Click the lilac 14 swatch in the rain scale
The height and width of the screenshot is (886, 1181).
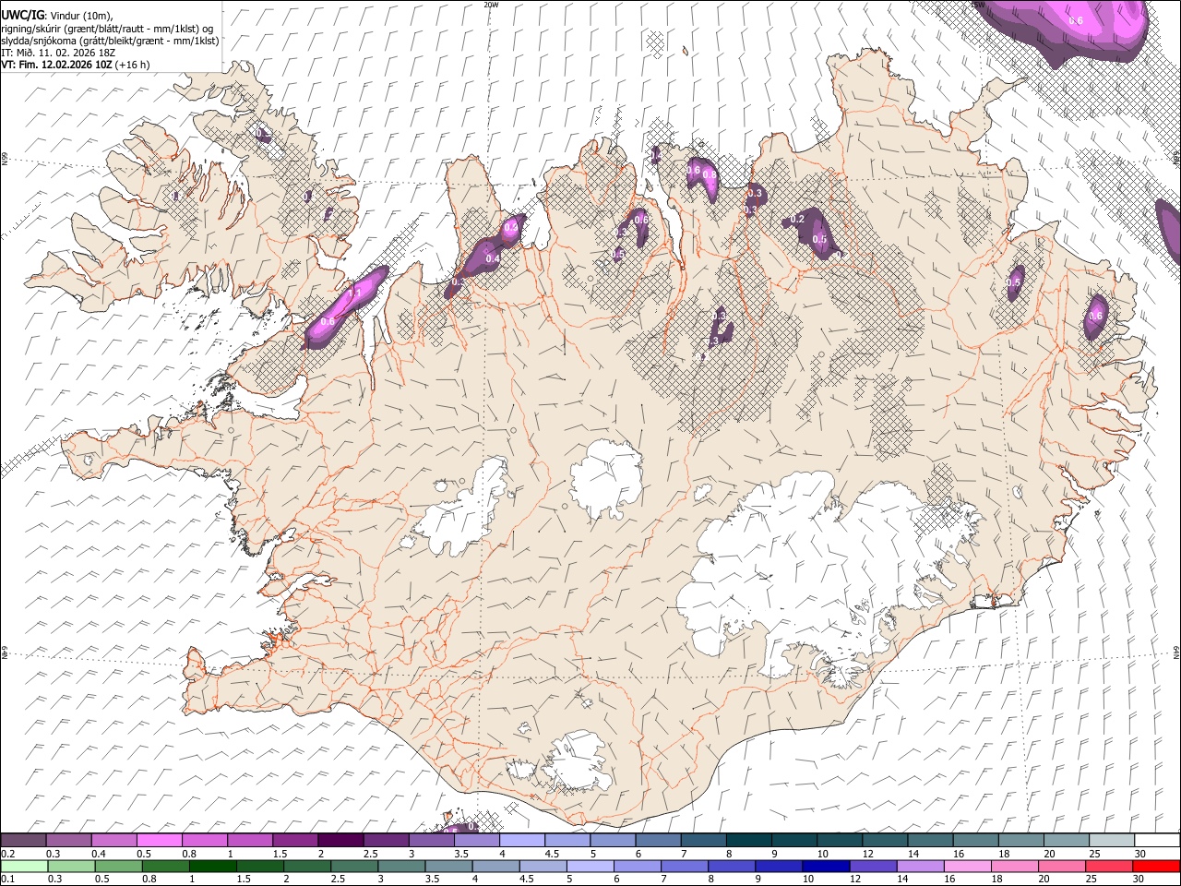pos(920,866)
